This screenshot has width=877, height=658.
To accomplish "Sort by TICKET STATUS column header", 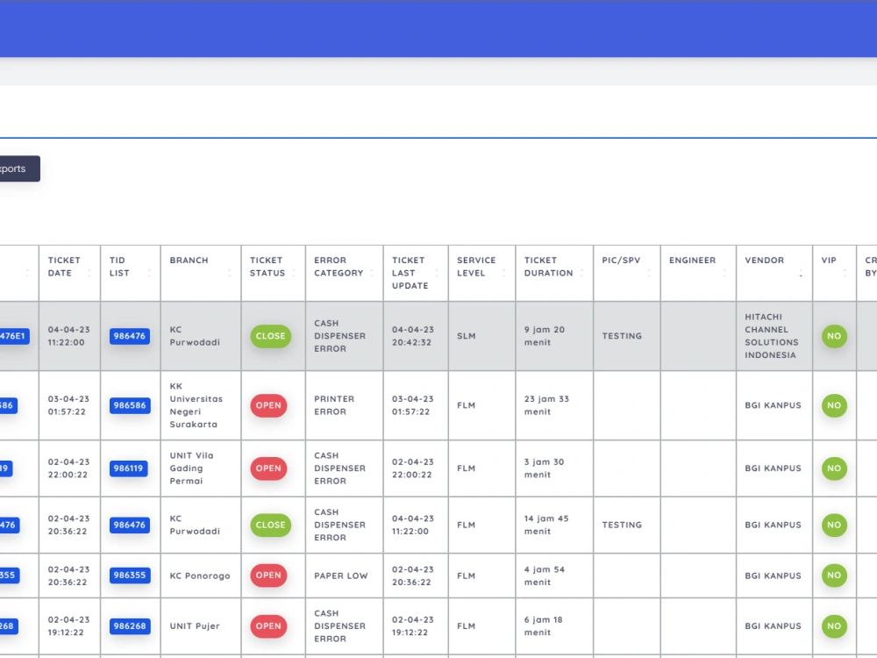I will (x=273, y=273).
